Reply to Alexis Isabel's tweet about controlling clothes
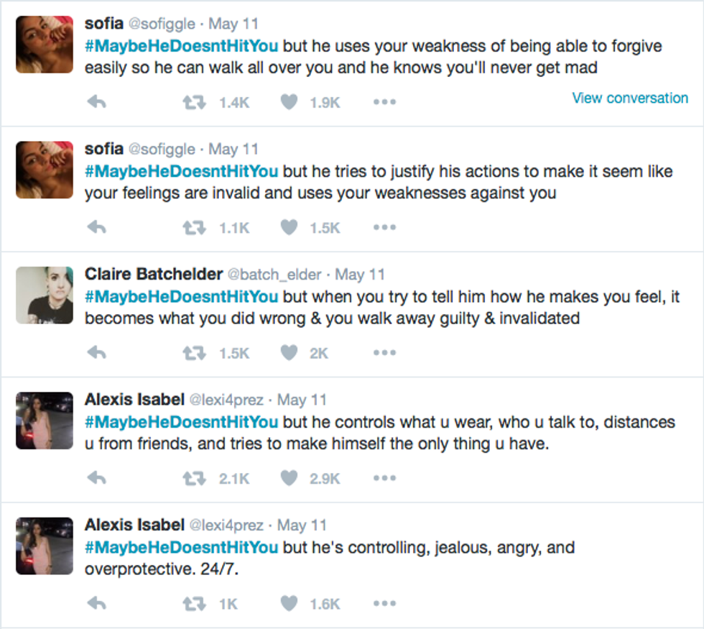The image size is (704, 629). pos(96,478)
